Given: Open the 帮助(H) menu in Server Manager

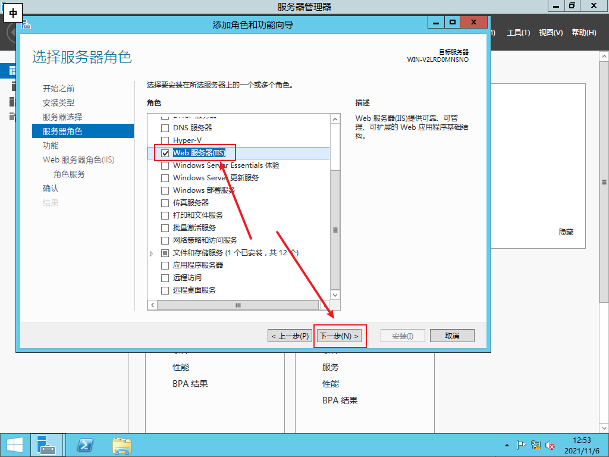Looking at the screenshot, I should pyautogui.click(x=584, y=33).
